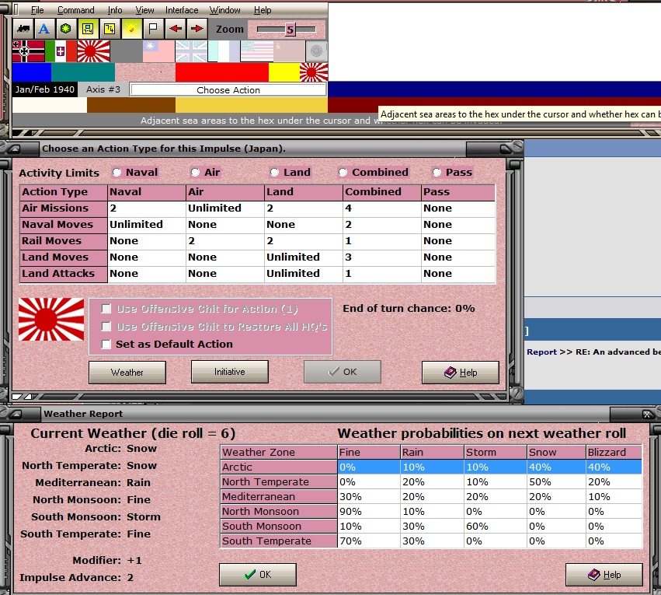The width and height of the screenshot is (661, 595).
Task: Open the Command menu
Action: click(x=76, y=9)
